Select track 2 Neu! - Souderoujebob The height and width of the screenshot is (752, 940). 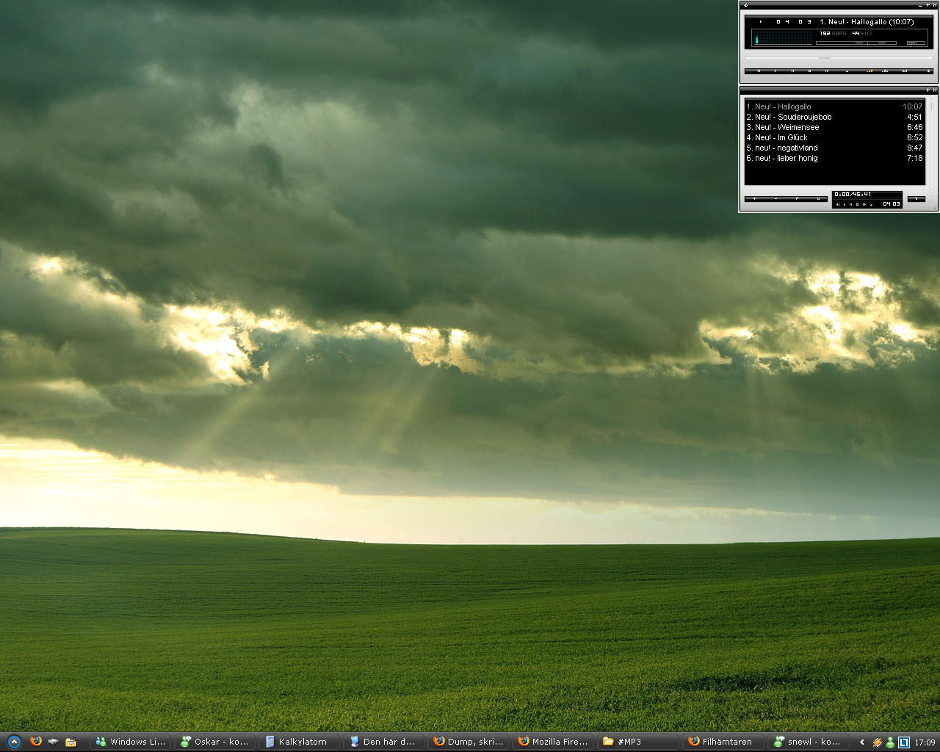pyautogui.click(x=793, y=117)
